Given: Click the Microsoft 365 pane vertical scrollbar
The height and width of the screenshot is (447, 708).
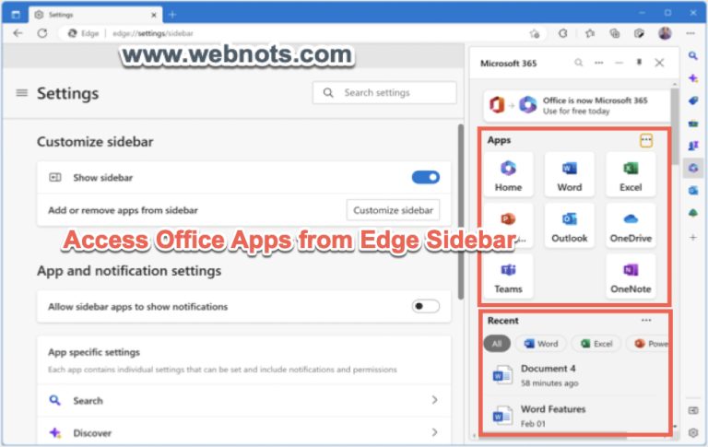Looking at the screenshot, I should (675, 126).
